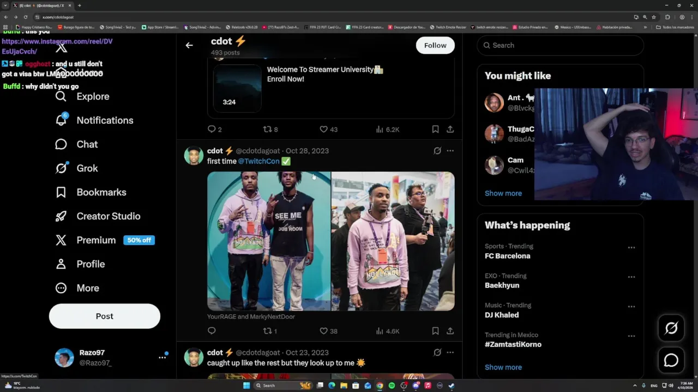
Task: Open the Razo97 account avatar
Action: click(64, 358)
